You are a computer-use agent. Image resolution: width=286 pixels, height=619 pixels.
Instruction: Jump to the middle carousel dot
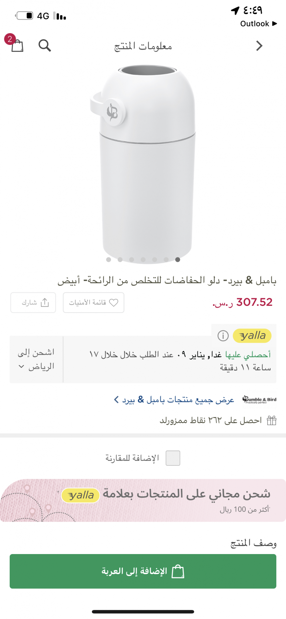click(143, 259)
